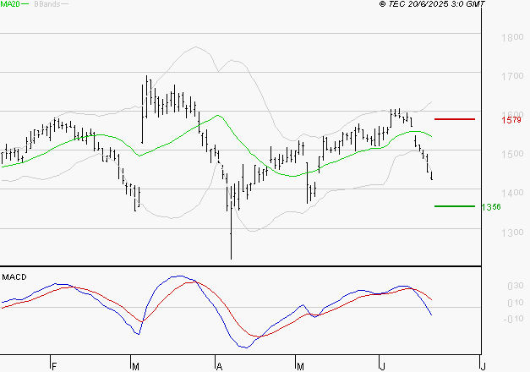Viewport: 530px width, 372px height.
Task: Click the BBands legend label
Action: (x=47, y=4)
